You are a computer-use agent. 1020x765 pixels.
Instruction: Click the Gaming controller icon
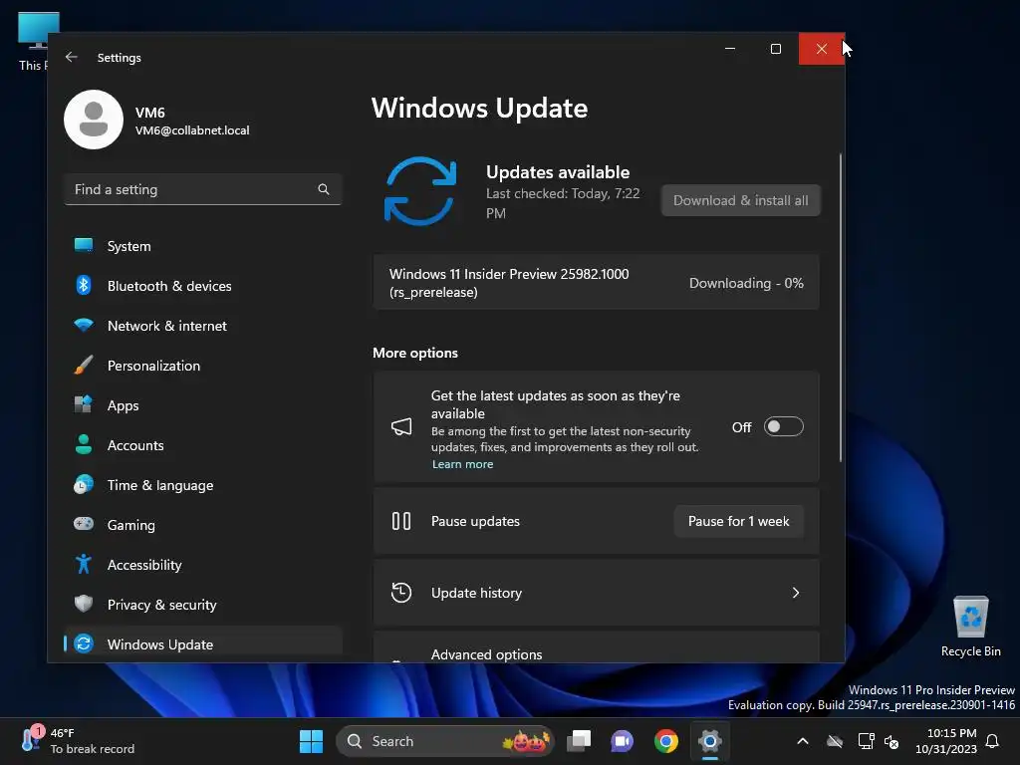coord(84,524)
